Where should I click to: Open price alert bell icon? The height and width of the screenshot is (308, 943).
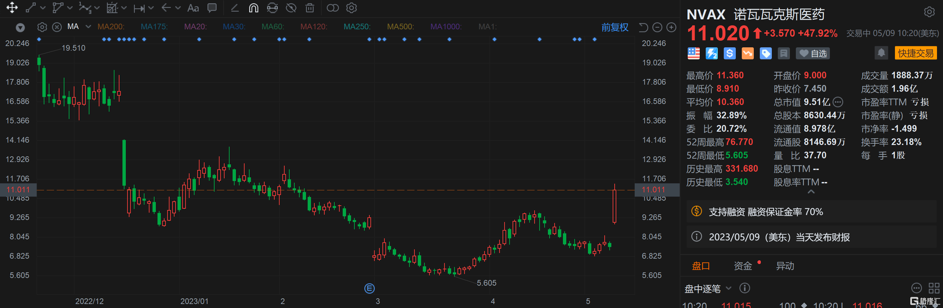882,53
